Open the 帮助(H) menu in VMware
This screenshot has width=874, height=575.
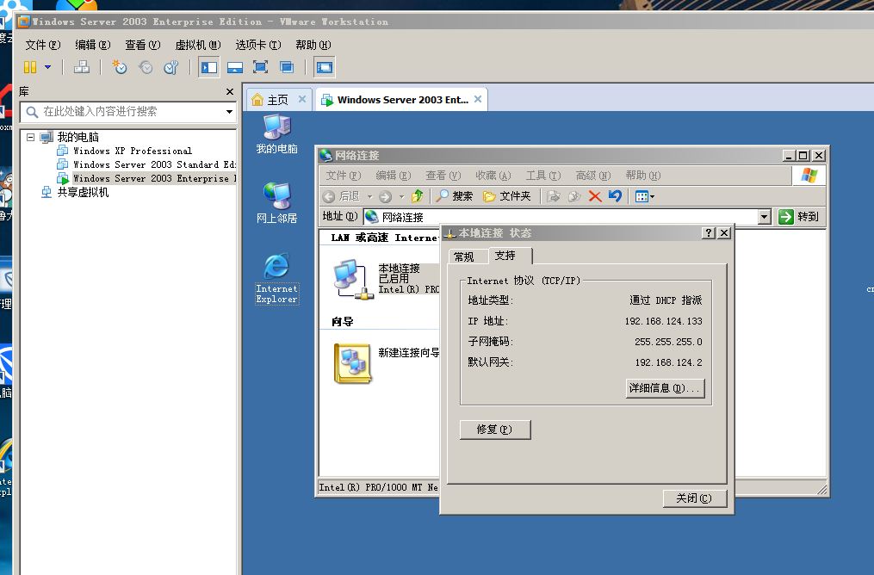[313, 45]
